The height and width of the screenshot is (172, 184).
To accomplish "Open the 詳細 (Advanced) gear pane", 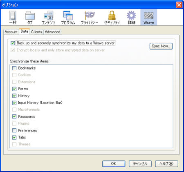I will pyautogui.click(x=131, y=18).
